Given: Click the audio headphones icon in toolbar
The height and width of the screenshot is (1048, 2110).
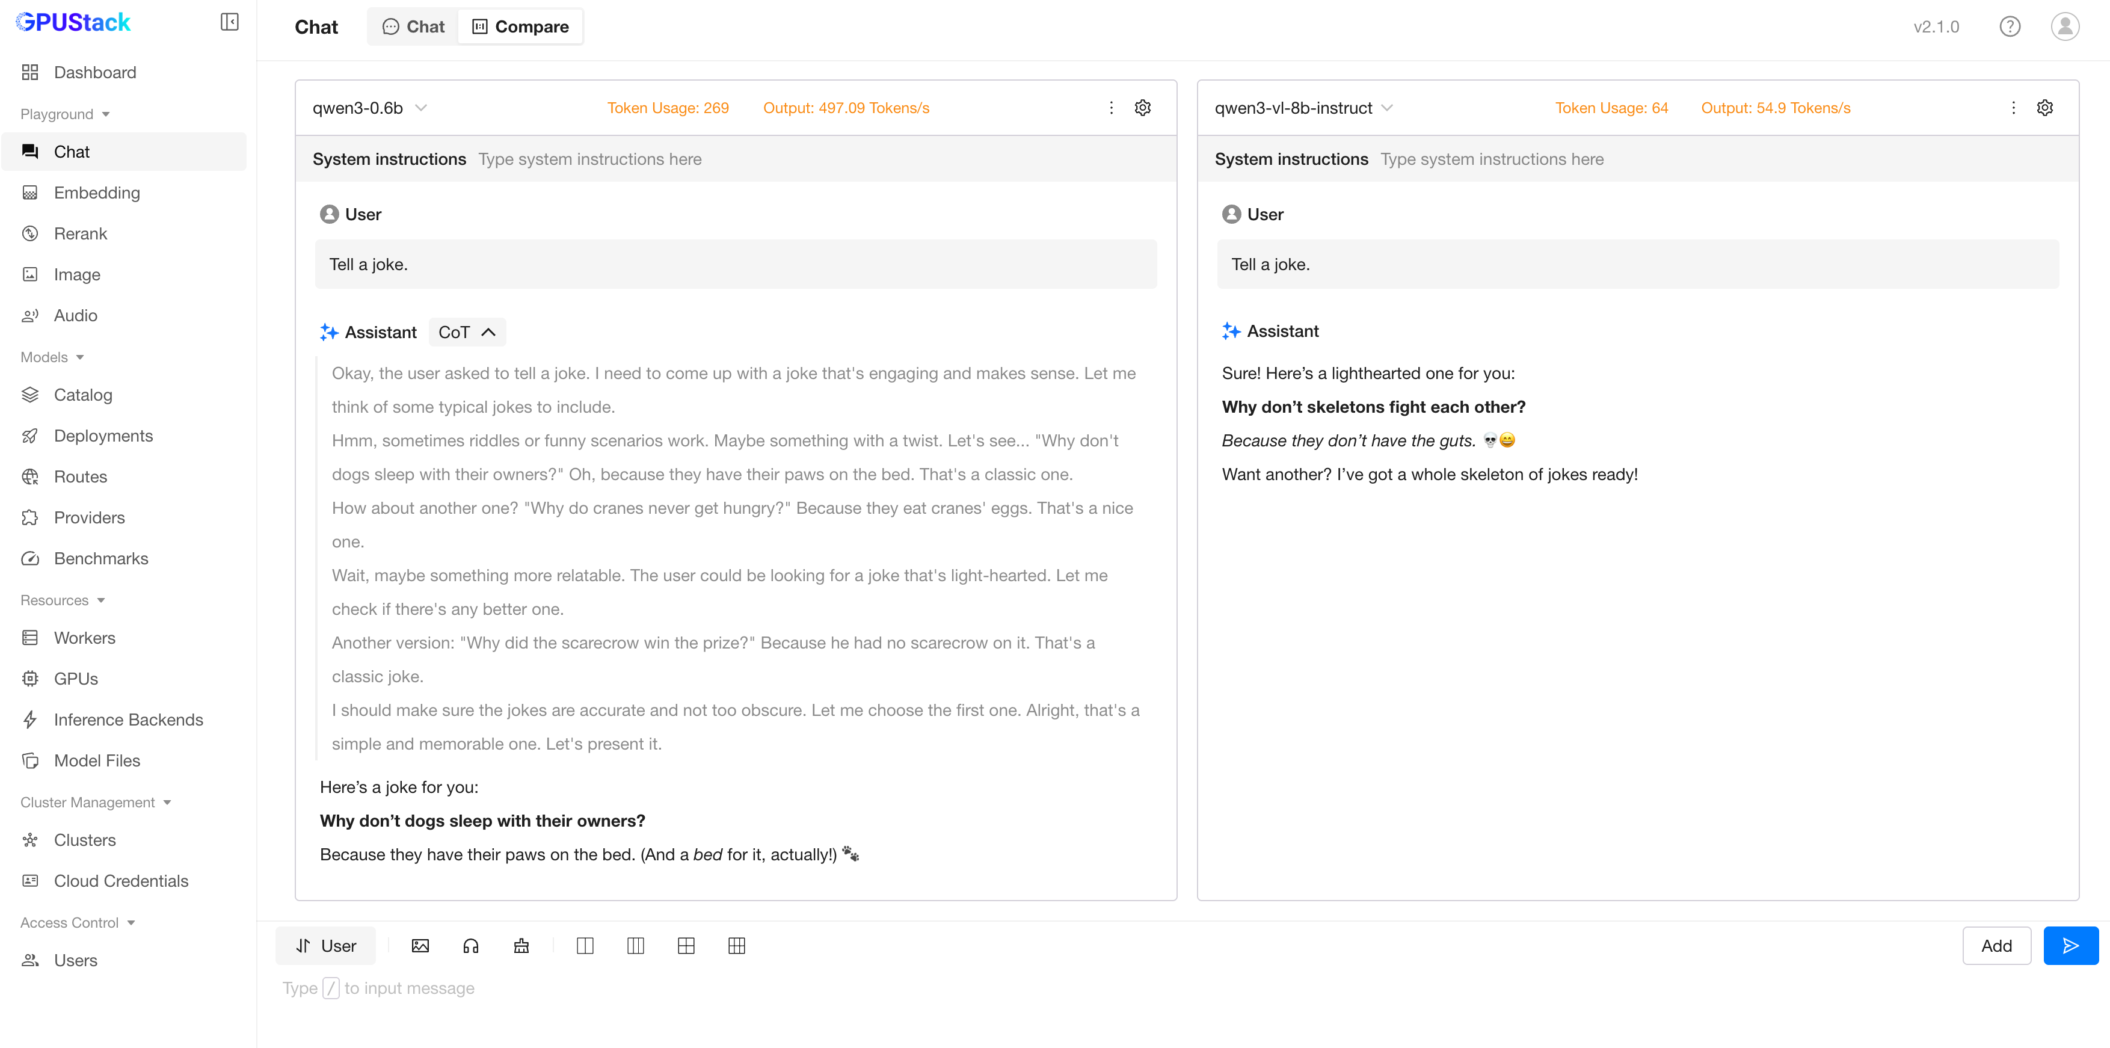Looking at the screenshot, I should (471, 946).
